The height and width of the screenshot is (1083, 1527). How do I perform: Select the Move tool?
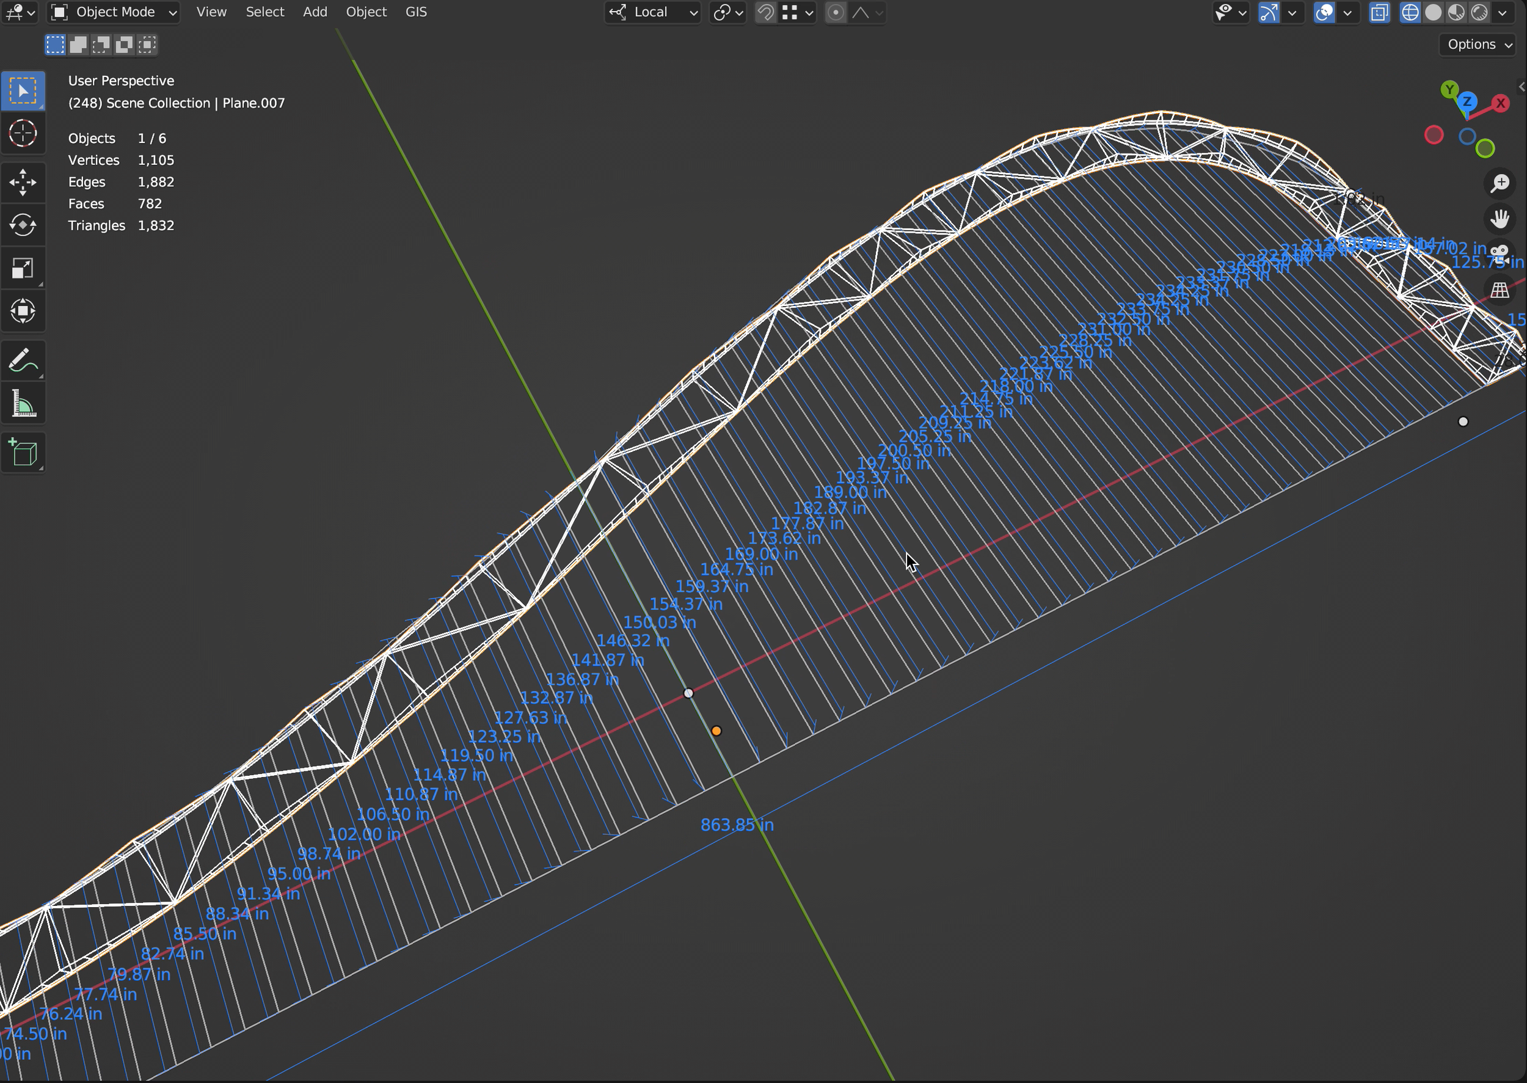click(23, 182)
